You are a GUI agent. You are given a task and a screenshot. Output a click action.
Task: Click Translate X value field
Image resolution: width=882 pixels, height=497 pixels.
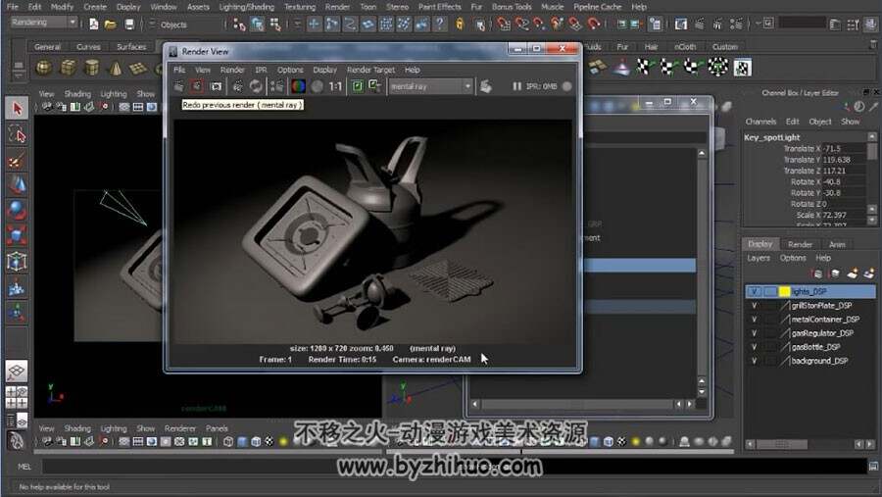point(843,149)
